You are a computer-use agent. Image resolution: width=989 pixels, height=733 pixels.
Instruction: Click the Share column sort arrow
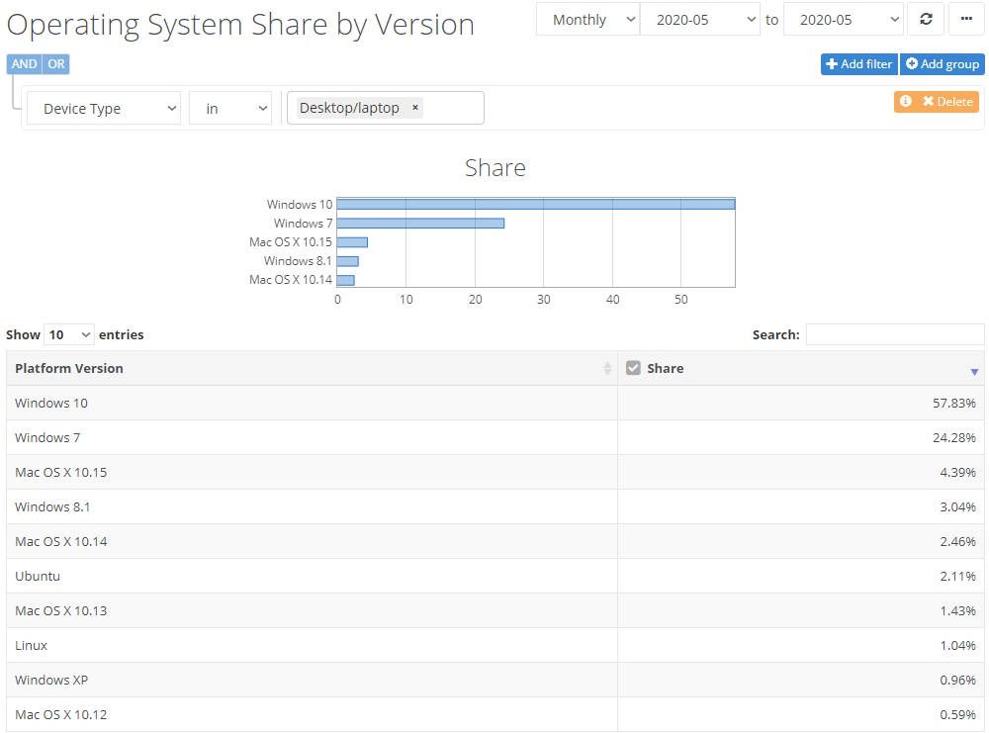(x=974, y=372)
